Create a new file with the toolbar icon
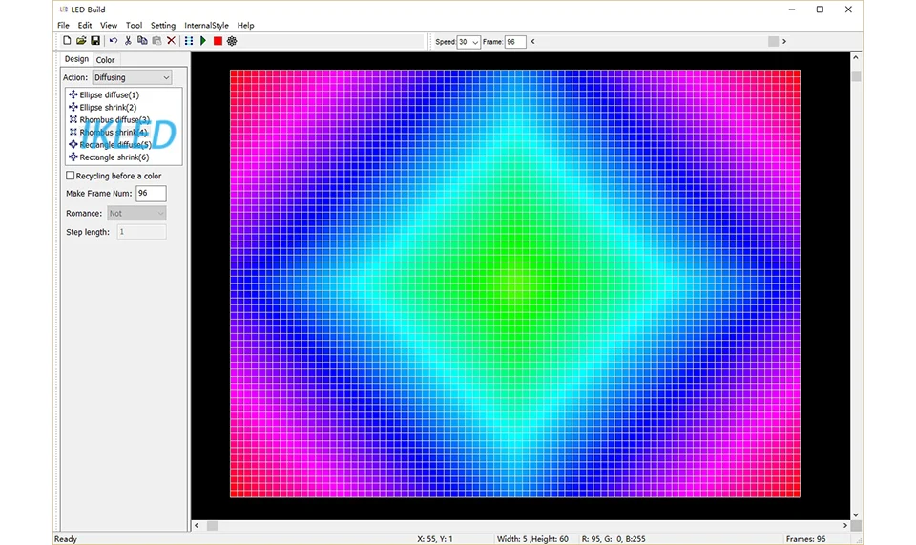 [67, 41]
